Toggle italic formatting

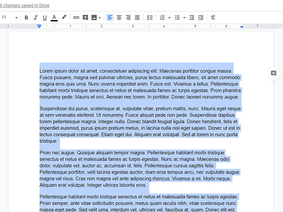pos(36,17)
